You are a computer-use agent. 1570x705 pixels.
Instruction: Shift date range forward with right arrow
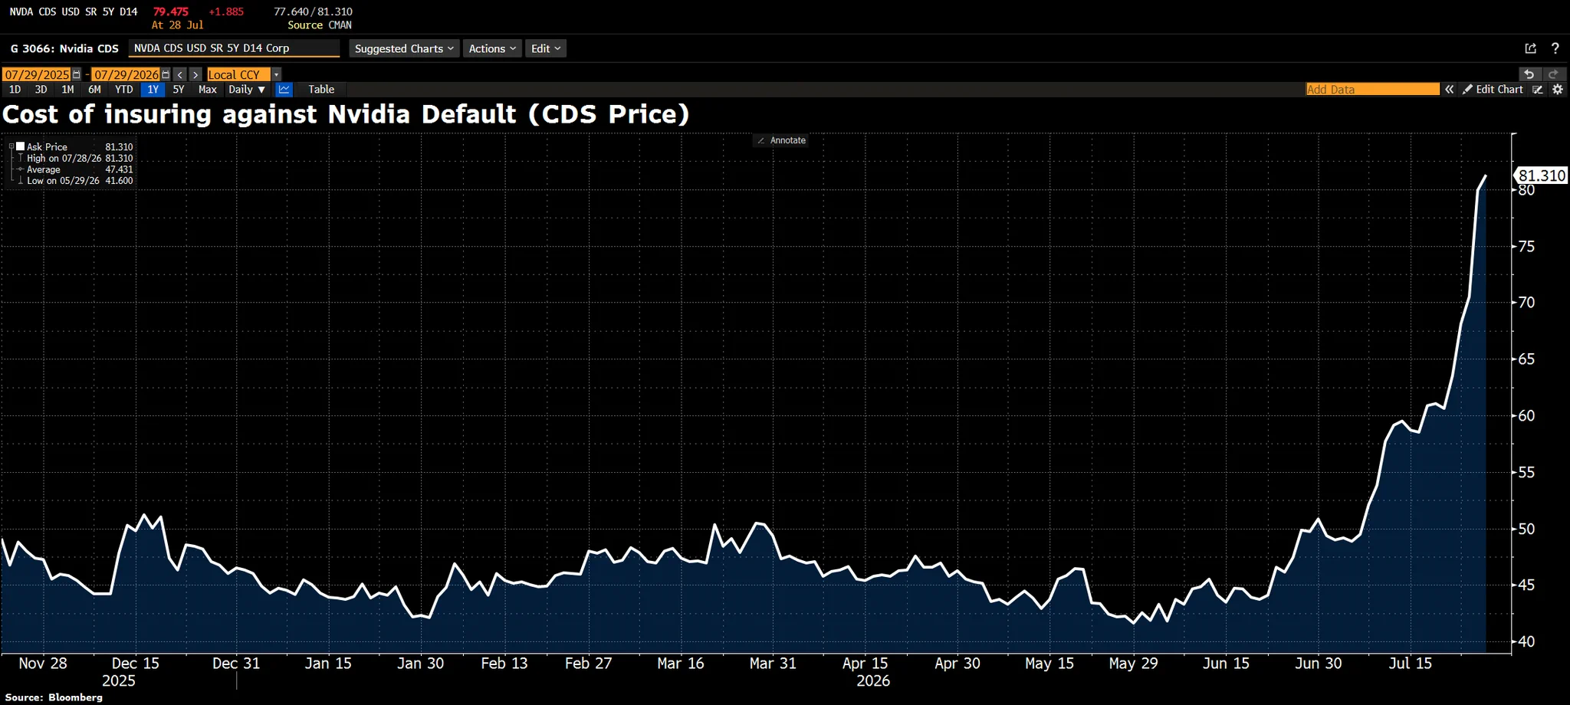(195, 74)
